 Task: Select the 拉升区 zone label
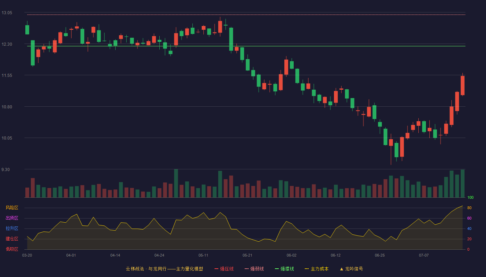12,229
